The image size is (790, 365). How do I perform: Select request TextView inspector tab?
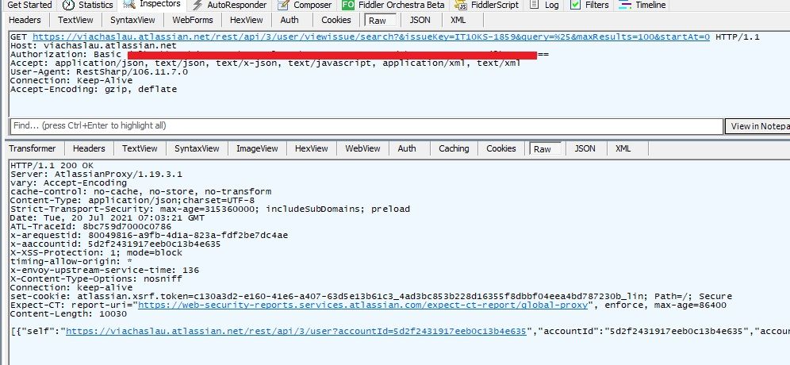coord(75,20)
